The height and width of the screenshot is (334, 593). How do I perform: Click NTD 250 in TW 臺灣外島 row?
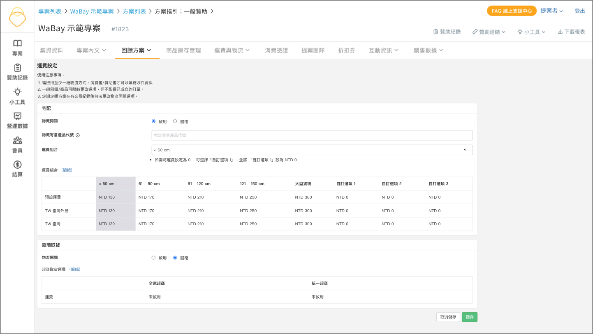[248, 211]
